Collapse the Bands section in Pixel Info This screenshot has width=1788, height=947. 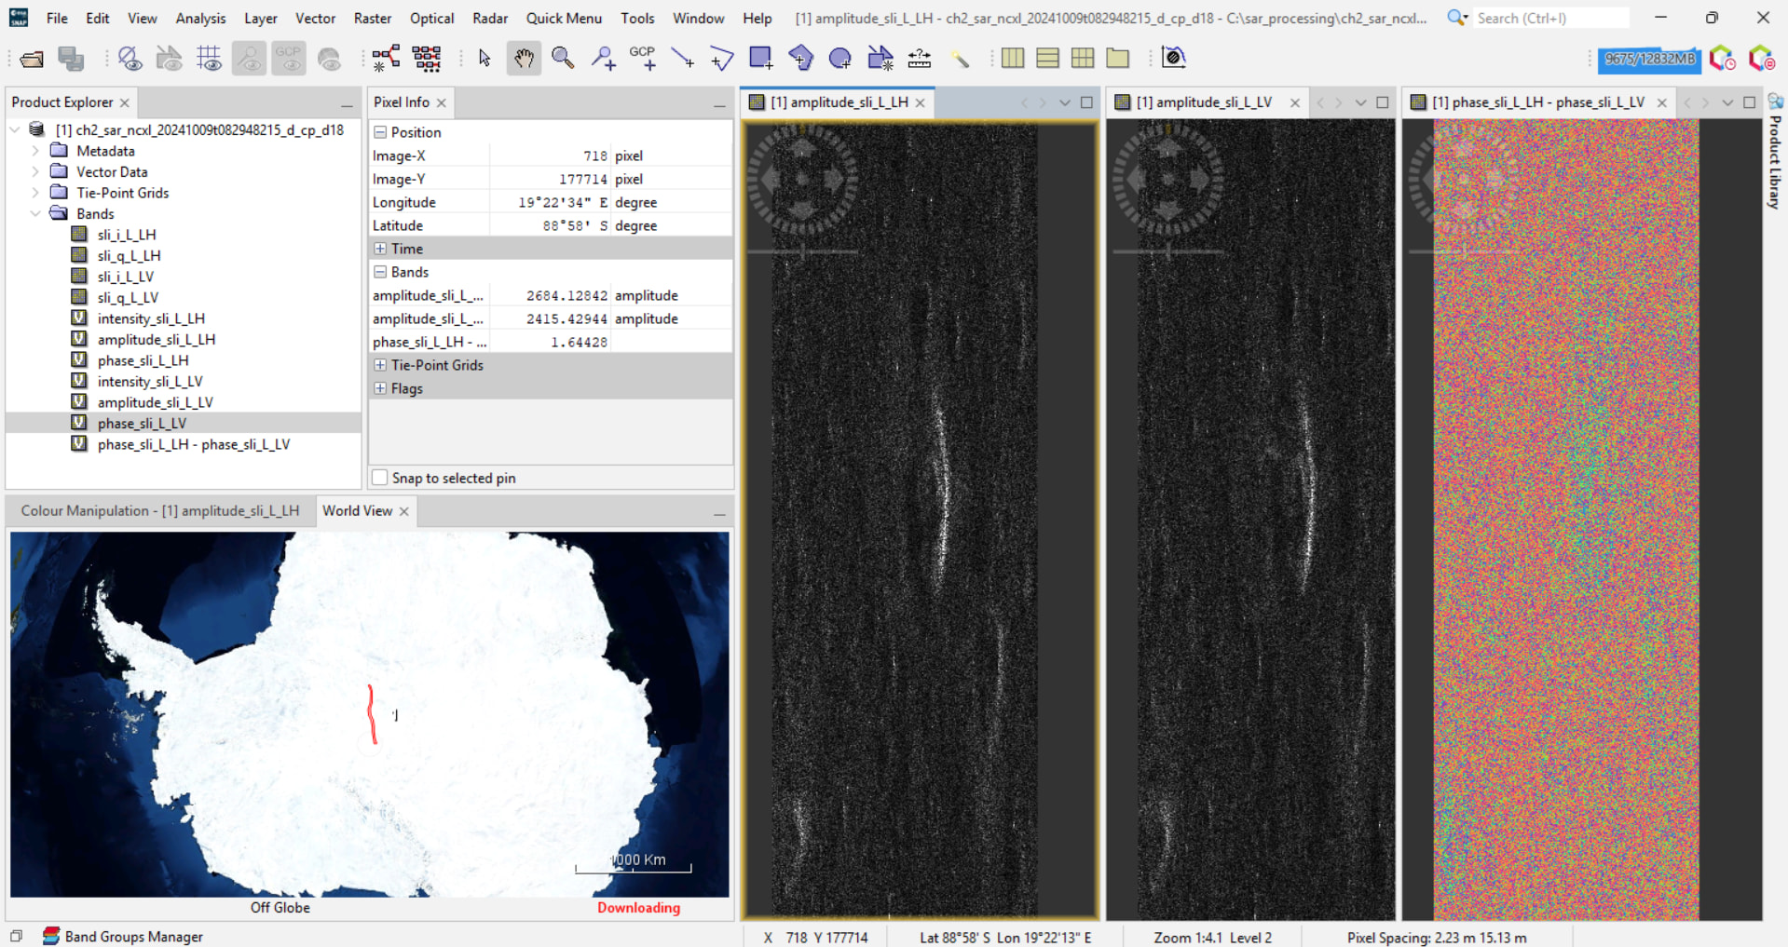(380, 272)
